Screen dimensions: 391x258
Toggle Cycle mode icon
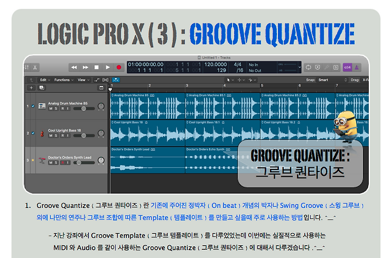click(308, 67)
